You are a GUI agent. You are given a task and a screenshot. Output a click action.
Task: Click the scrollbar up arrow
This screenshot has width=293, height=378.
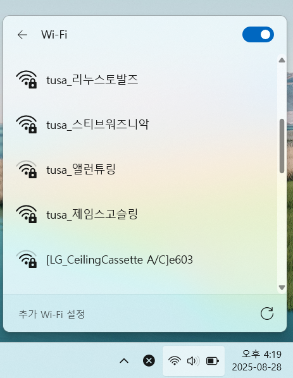(282, 60)
